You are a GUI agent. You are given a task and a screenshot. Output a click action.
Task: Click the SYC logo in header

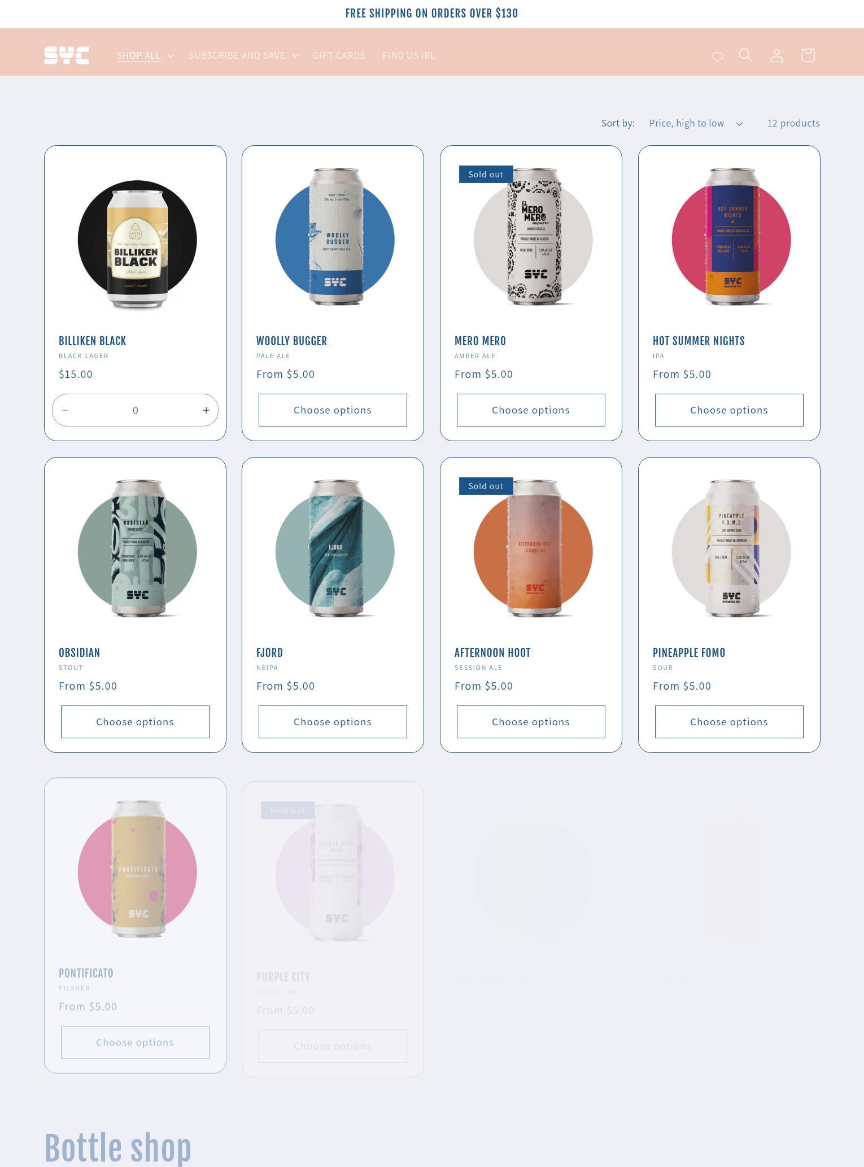pos(67,55)
